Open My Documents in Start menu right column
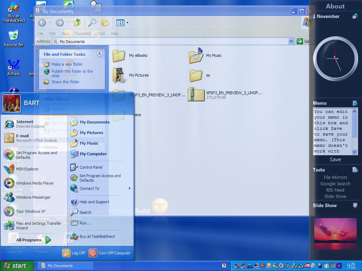The height and width of the screenshot is (271, 362). (90, 122)
